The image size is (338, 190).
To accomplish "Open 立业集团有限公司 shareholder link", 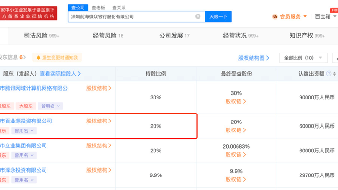I will 23,145.
